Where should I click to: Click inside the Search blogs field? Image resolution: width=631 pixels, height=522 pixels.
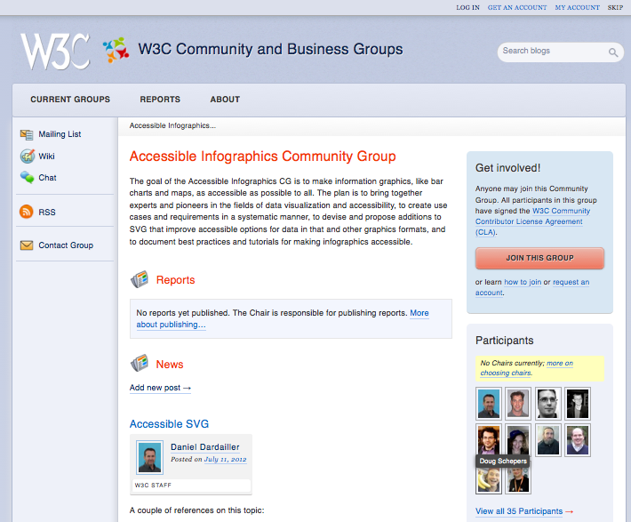(551, 52)
